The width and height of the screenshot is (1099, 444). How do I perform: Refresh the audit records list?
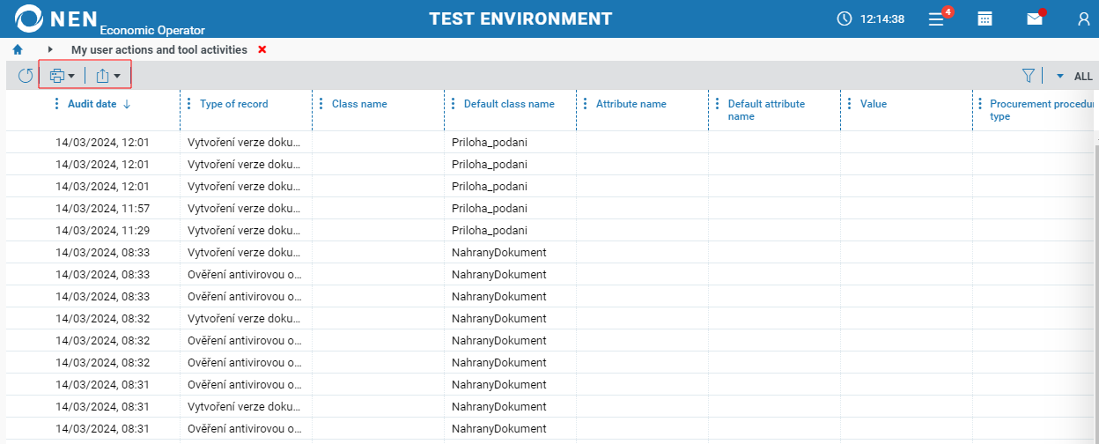pyautogui.click(x=26, y=77)
